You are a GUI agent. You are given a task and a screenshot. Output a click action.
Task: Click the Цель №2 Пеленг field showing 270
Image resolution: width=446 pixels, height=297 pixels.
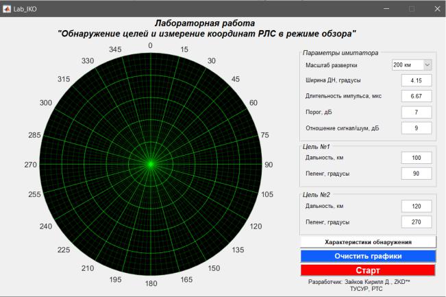(x=417, y=222)
